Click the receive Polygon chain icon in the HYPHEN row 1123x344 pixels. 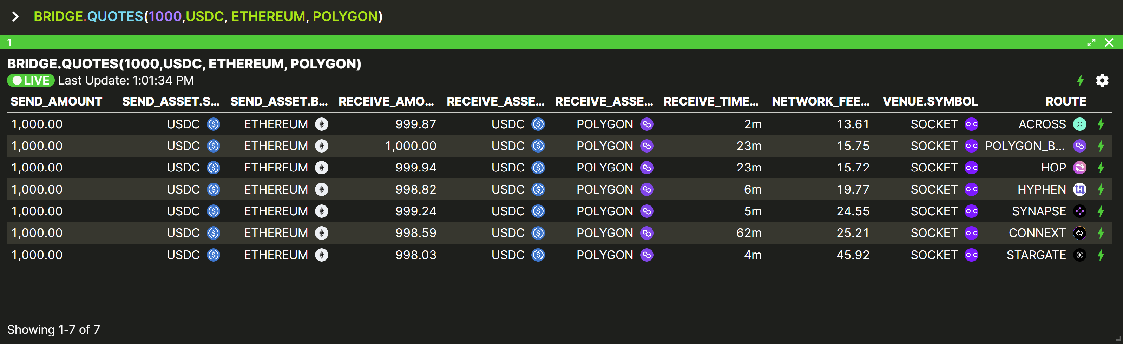point(647,189)
